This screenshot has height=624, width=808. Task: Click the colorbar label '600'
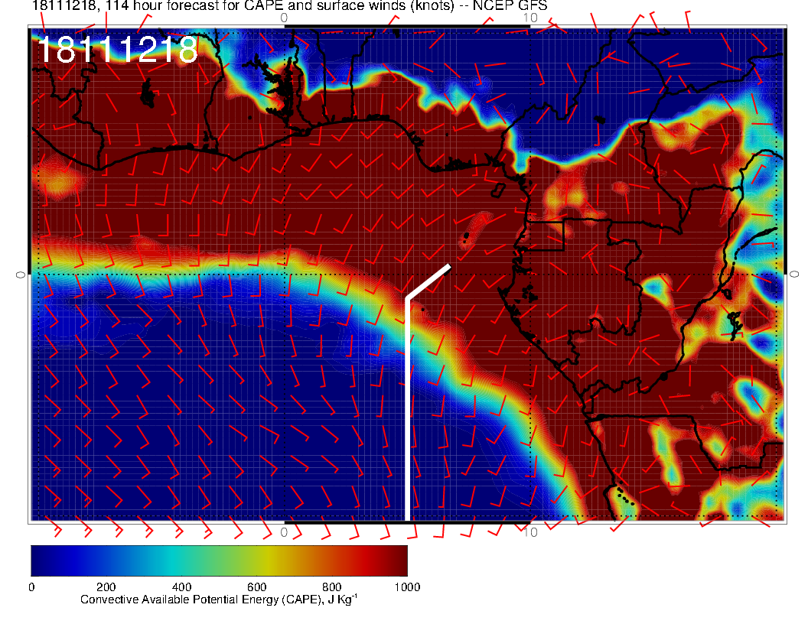pos(256,587)
